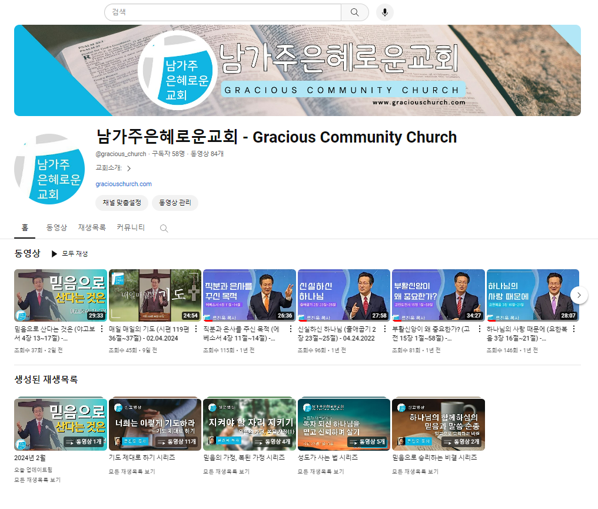Click the channel search magnifier icon

pos(164,228)
